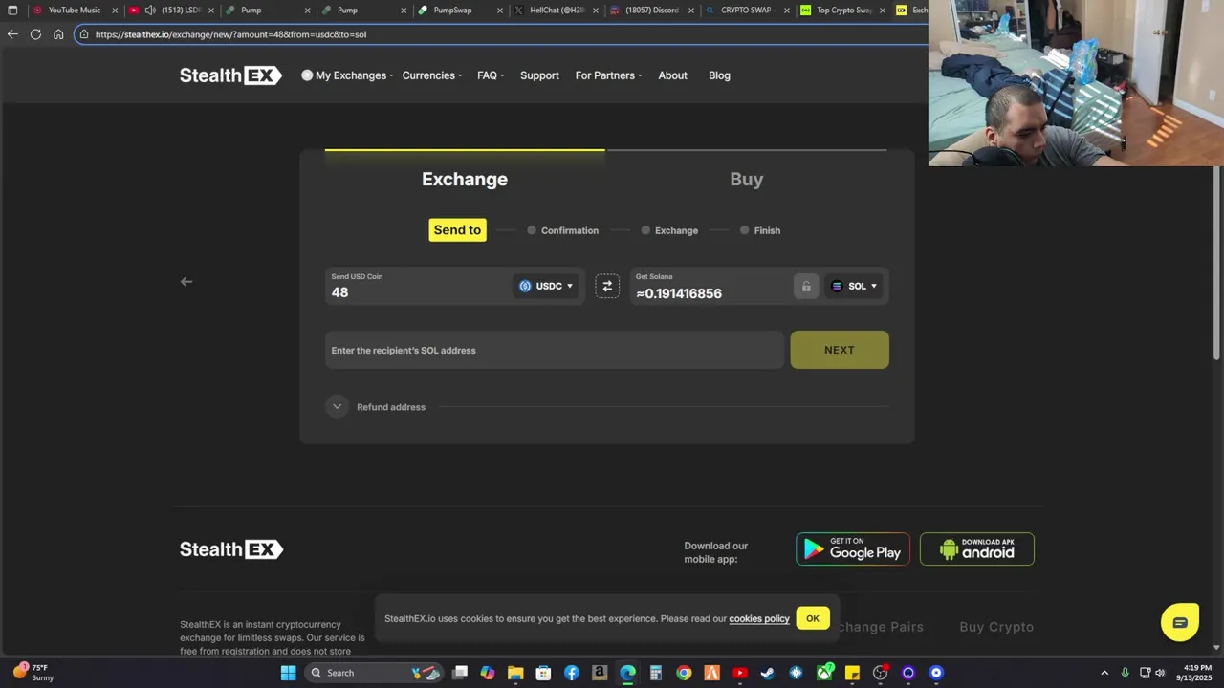Close the YouTube Music tab
The height and width of the screenshot is (688, 1224).
(115, 11)
